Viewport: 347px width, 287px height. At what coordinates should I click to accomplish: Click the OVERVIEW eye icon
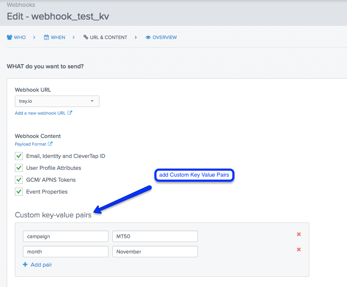148,37
